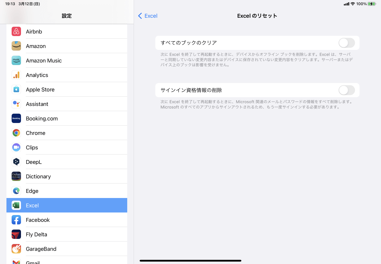Tap the DeepL app icon

pyautogui.click(x=16, y=162)
